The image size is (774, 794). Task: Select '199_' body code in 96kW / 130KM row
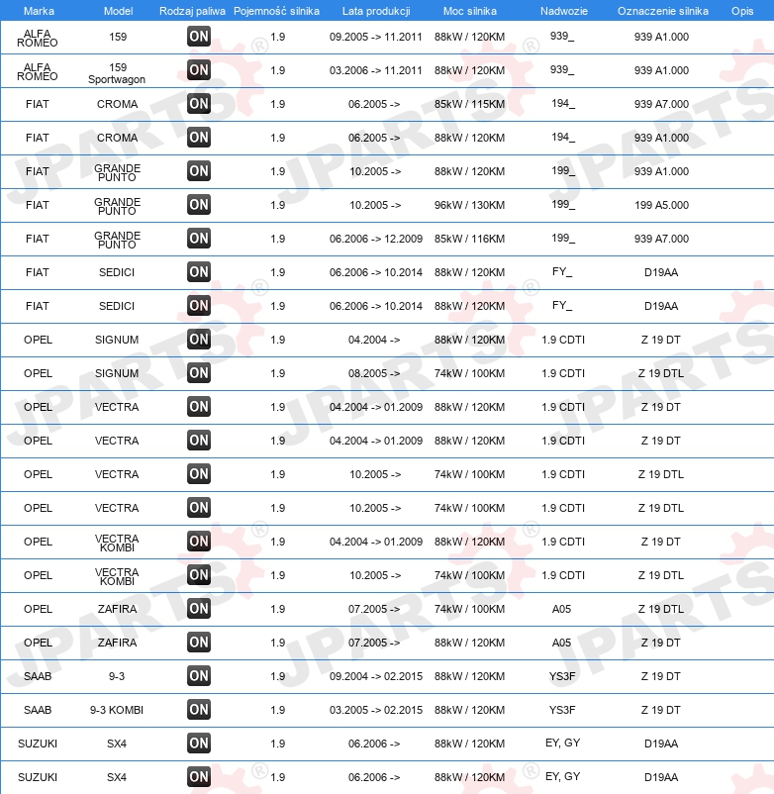coord(563,204)
